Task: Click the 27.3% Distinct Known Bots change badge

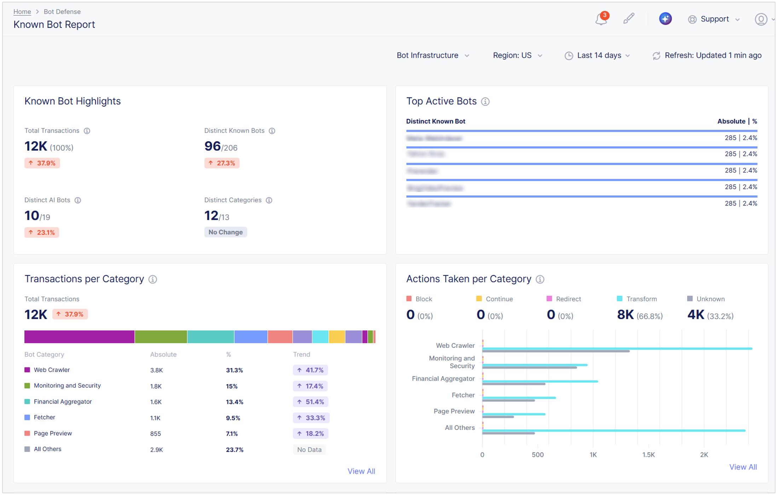Action: [x=222, y=163]
